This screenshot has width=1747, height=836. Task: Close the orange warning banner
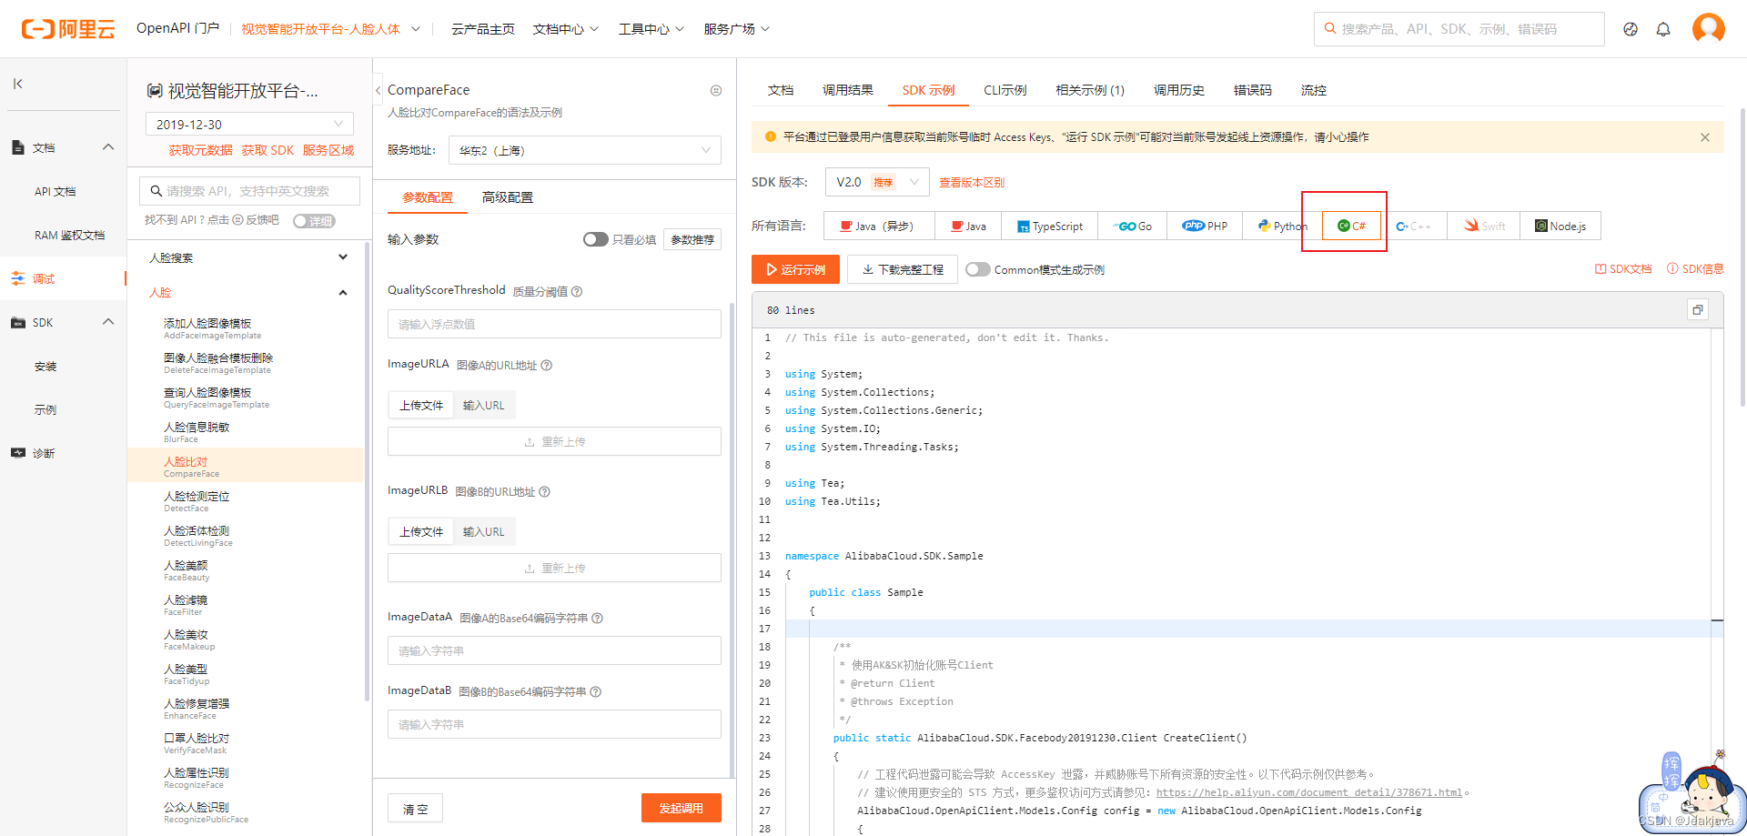point(1705,137)
